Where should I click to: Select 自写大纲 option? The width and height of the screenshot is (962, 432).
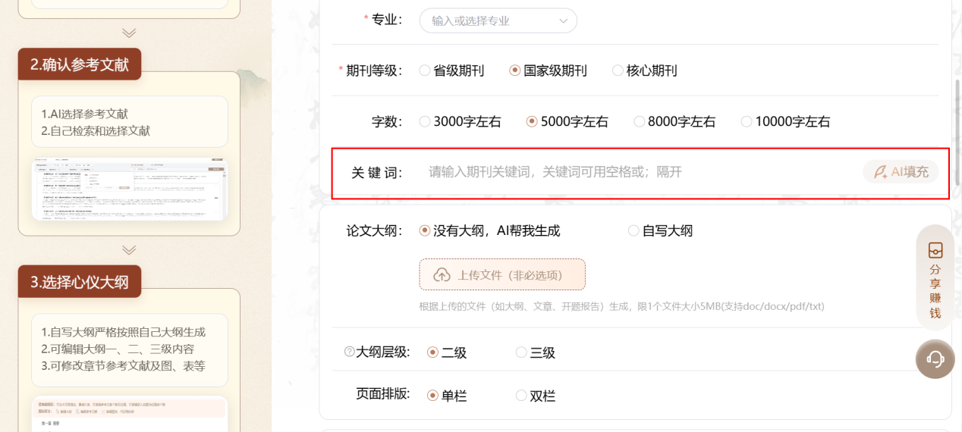[660, 231]
